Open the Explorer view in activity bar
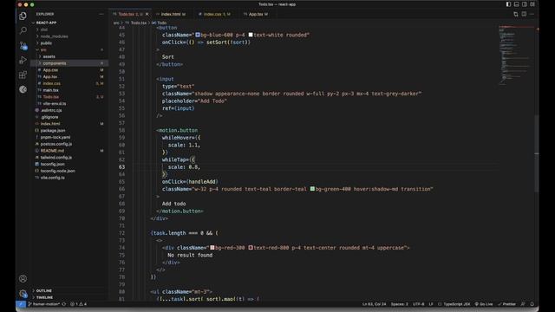Viewport: 555px width, 312px height. coord(23,16)
